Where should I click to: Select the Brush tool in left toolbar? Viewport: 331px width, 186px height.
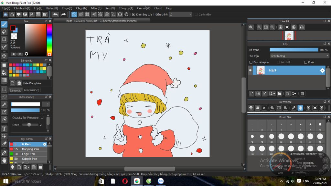[x=4, y=24]
